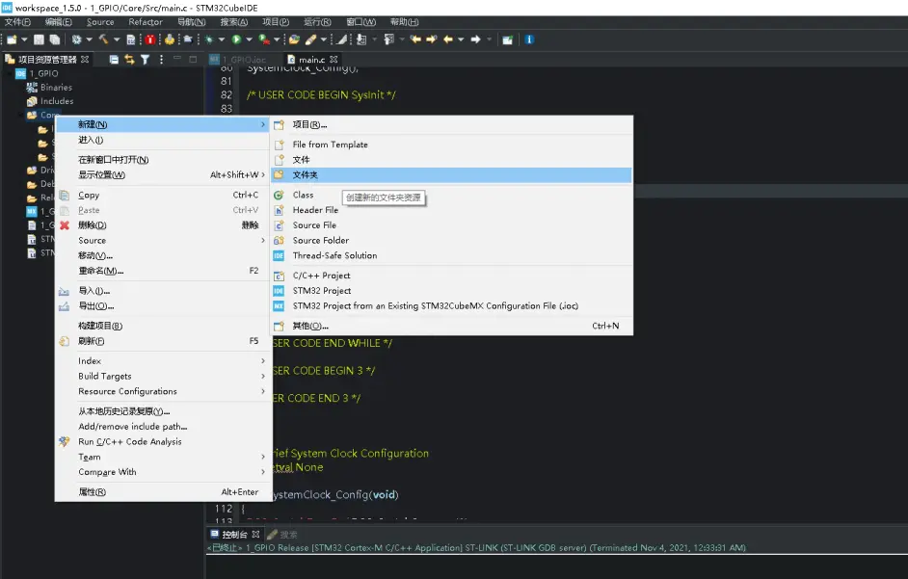Choose File from Template option
Viewport: 908px width, 579px height.
pos(452,145)
